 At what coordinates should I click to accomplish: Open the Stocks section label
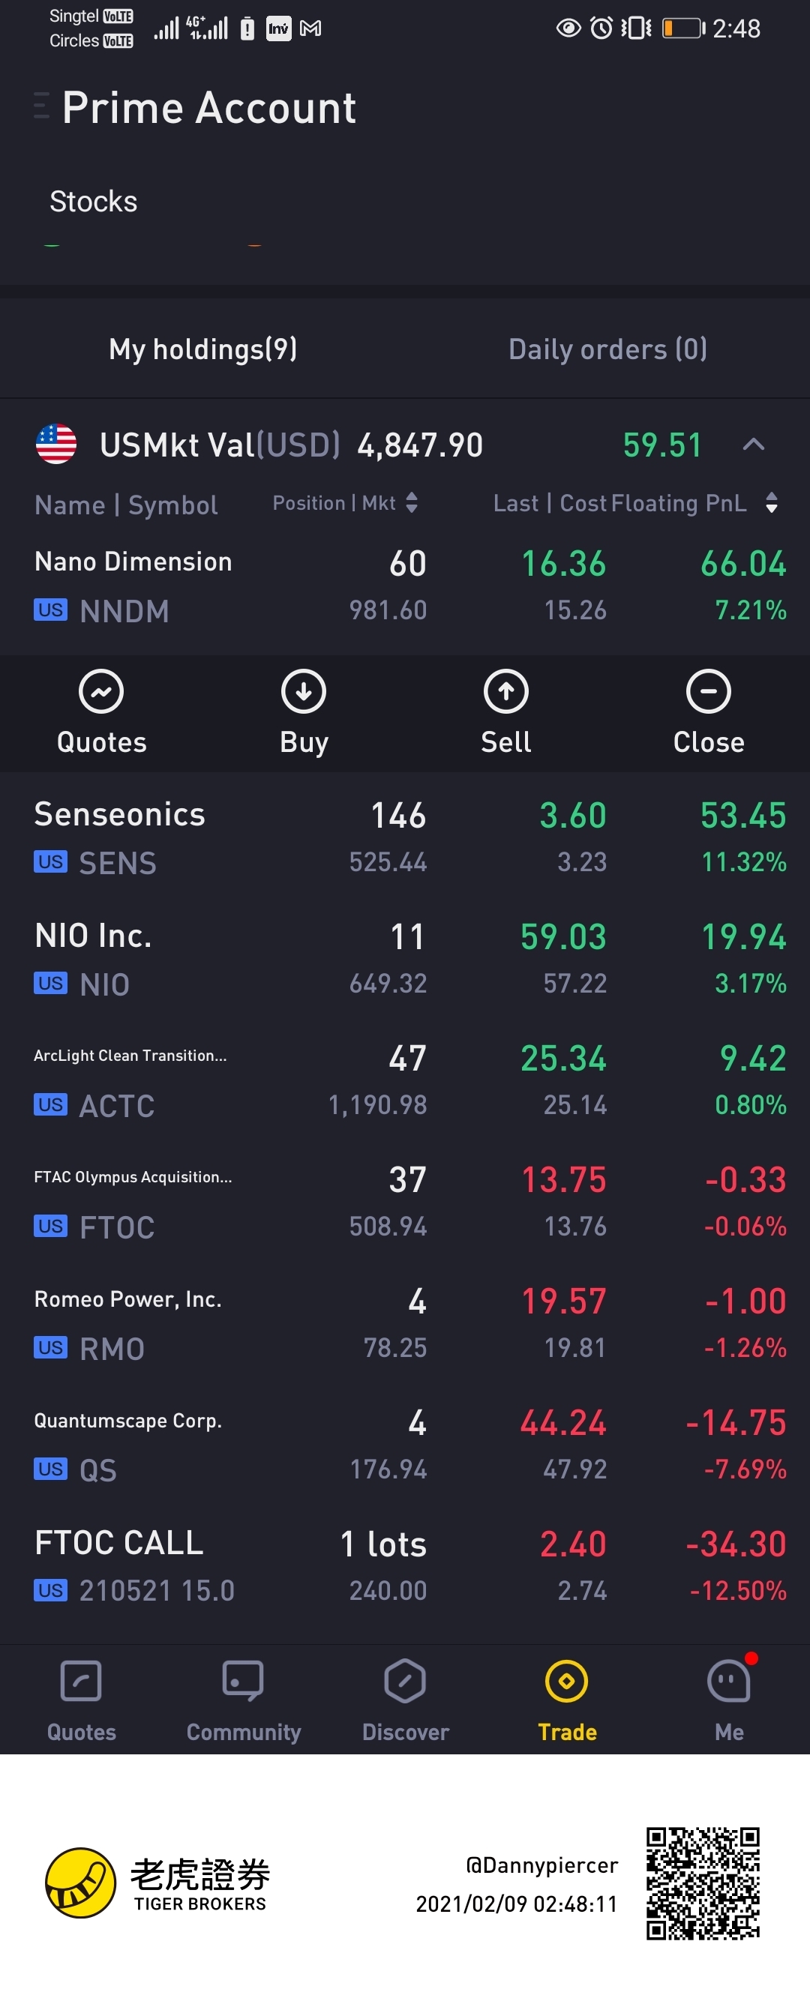pyautogui.click(x=93, y=202)
